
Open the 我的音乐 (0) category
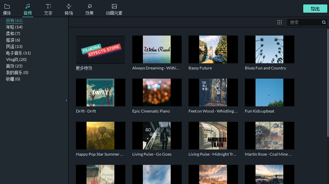pyautogui.click(x=17, y=73)
